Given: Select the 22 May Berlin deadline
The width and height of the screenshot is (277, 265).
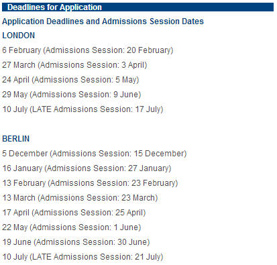Looking at the screenshot, I should [72, 227].
